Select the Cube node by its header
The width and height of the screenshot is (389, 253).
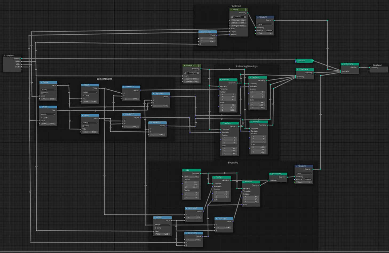coord(192,170)
